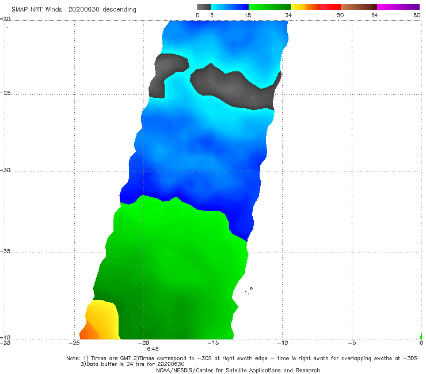Click the NOAA/NESDIS credit line

(238, 370)
